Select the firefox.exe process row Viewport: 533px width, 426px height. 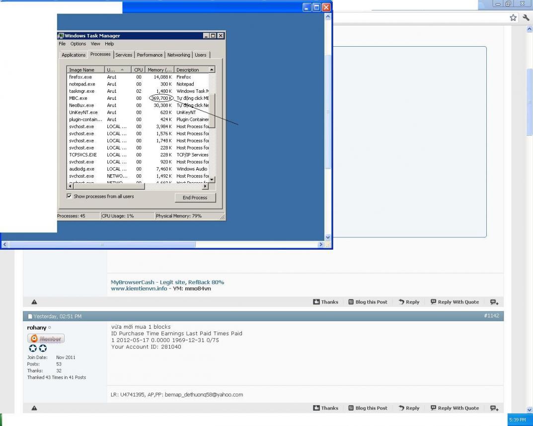[x=138, y=77]
